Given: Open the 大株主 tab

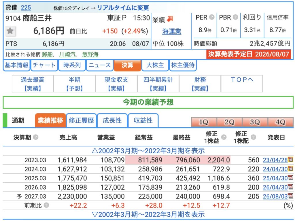Looking at the screenshot, I should (x=155, y=65).
